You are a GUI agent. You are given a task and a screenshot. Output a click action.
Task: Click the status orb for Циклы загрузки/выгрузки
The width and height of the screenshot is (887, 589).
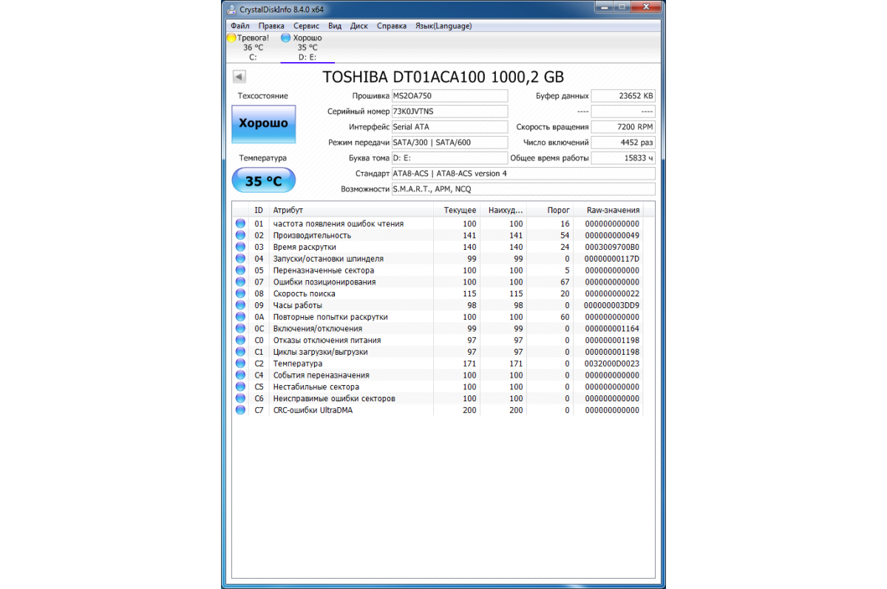(x=240, y=352)
